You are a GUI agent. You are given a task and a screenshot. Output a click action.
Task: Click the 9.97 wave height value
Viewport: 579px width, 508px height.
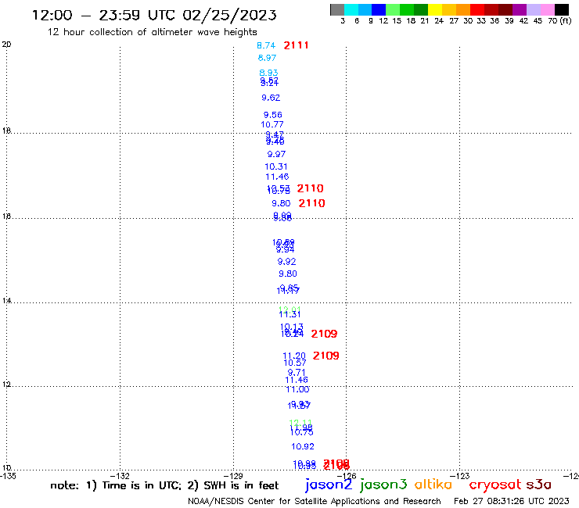tap(276, 154)
